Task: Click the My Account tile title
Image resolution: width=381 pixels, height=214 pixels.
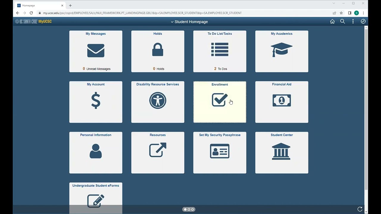Action: click(x=96, y=84)
